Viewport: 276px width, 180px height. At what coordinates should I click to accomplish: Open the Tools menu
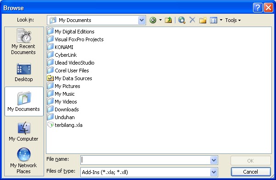(x=233, y=20)
